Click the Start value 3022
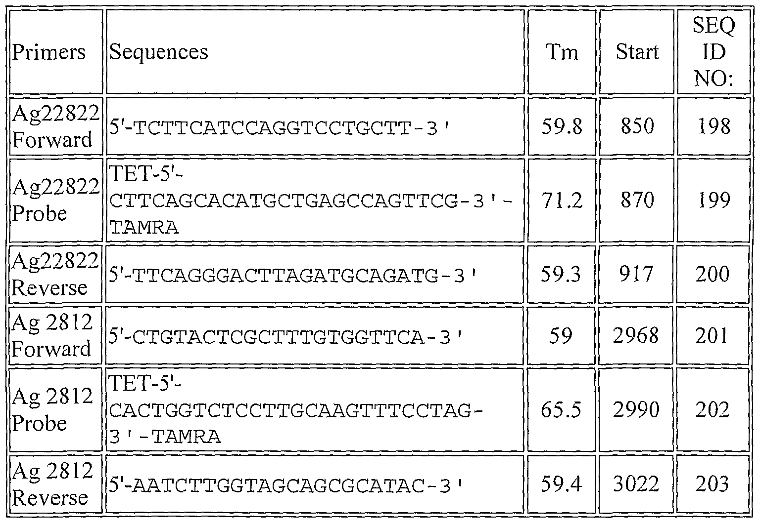The width and height of the screenshot is (760, 523). tap(636, 484)
